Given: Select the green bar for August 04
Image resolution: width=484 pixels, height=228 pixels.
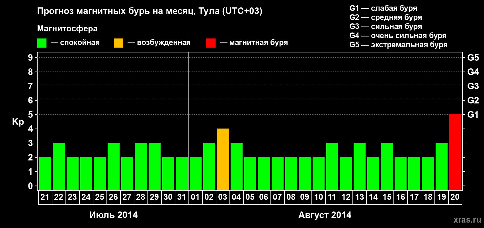Looking at the screenshot, I should click(x=236, y=166).
